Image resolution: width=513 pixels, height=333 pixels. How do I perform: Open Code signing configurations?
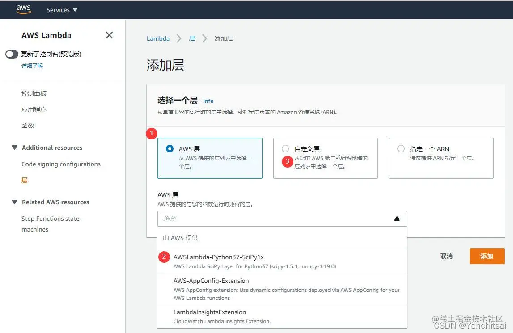[x=61, y=164]
